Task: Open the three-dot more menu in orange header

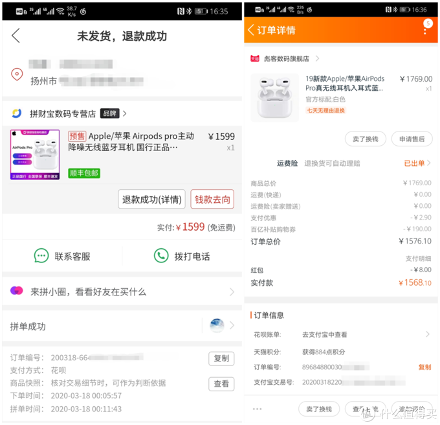Action: 425,30
